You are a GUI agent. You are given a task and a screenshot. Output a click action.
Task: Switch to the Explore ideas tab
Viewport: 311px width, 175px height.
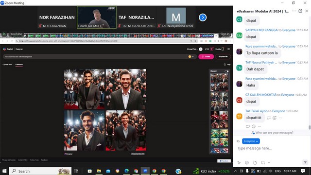8,65
